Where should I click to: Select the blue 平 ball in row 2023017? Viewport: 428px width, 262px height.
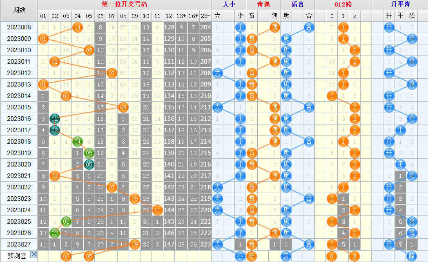(400, 130)
